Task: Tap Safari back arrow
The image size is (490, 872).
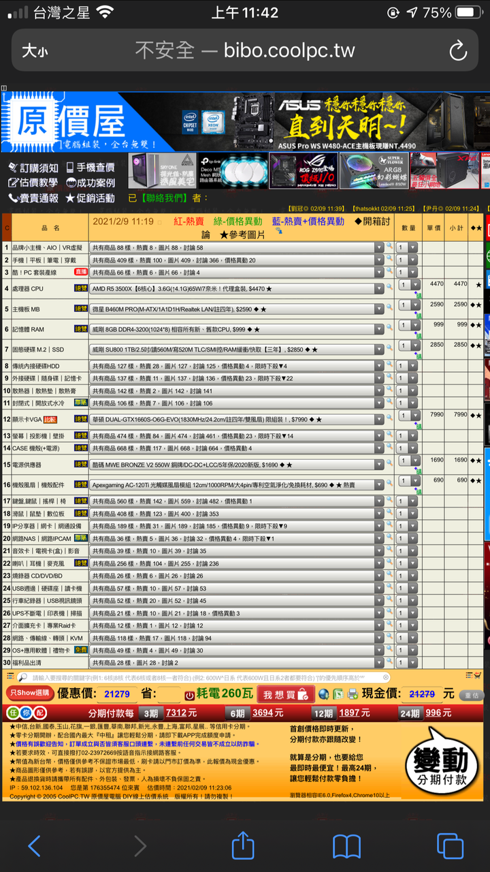Action: [x=34, y=845]
